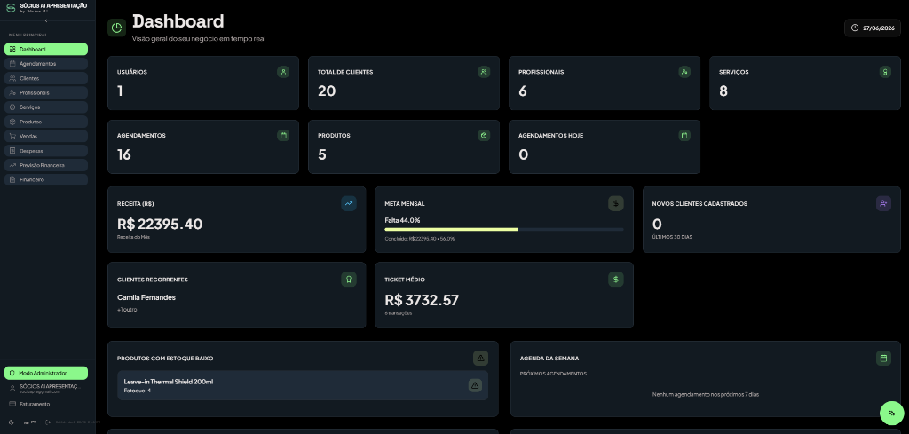The image size is (909, 434).
Task: Toggle Modo Administrador button
Action: click(46, 373)
